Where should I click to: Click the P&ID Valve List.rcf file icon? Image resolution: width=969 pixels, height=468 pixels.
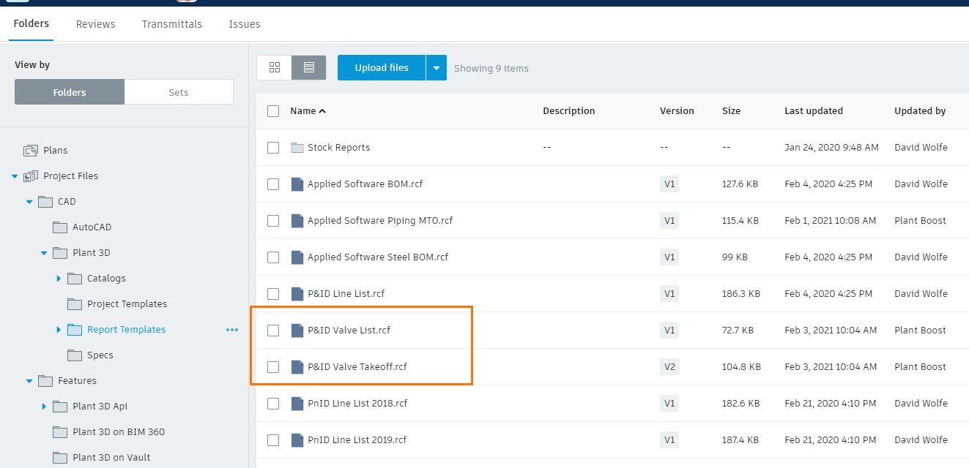click(297, 331)
